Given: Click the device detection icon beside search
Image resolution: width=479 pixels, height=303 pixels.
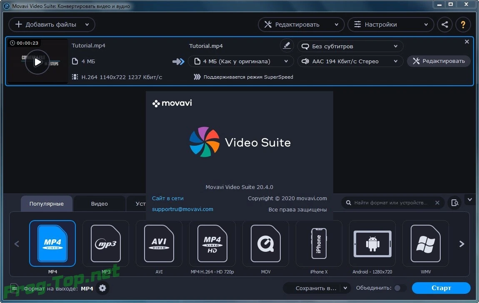Looking at the screenshot, I should click(x=454, y=203).
